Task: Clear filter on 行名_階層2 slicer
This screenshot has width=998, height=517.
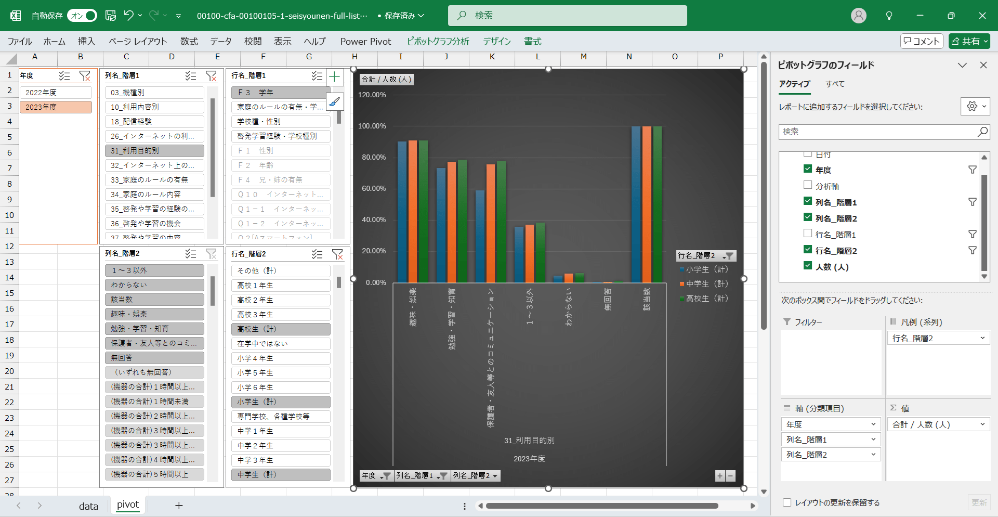Action: (337, 254)
